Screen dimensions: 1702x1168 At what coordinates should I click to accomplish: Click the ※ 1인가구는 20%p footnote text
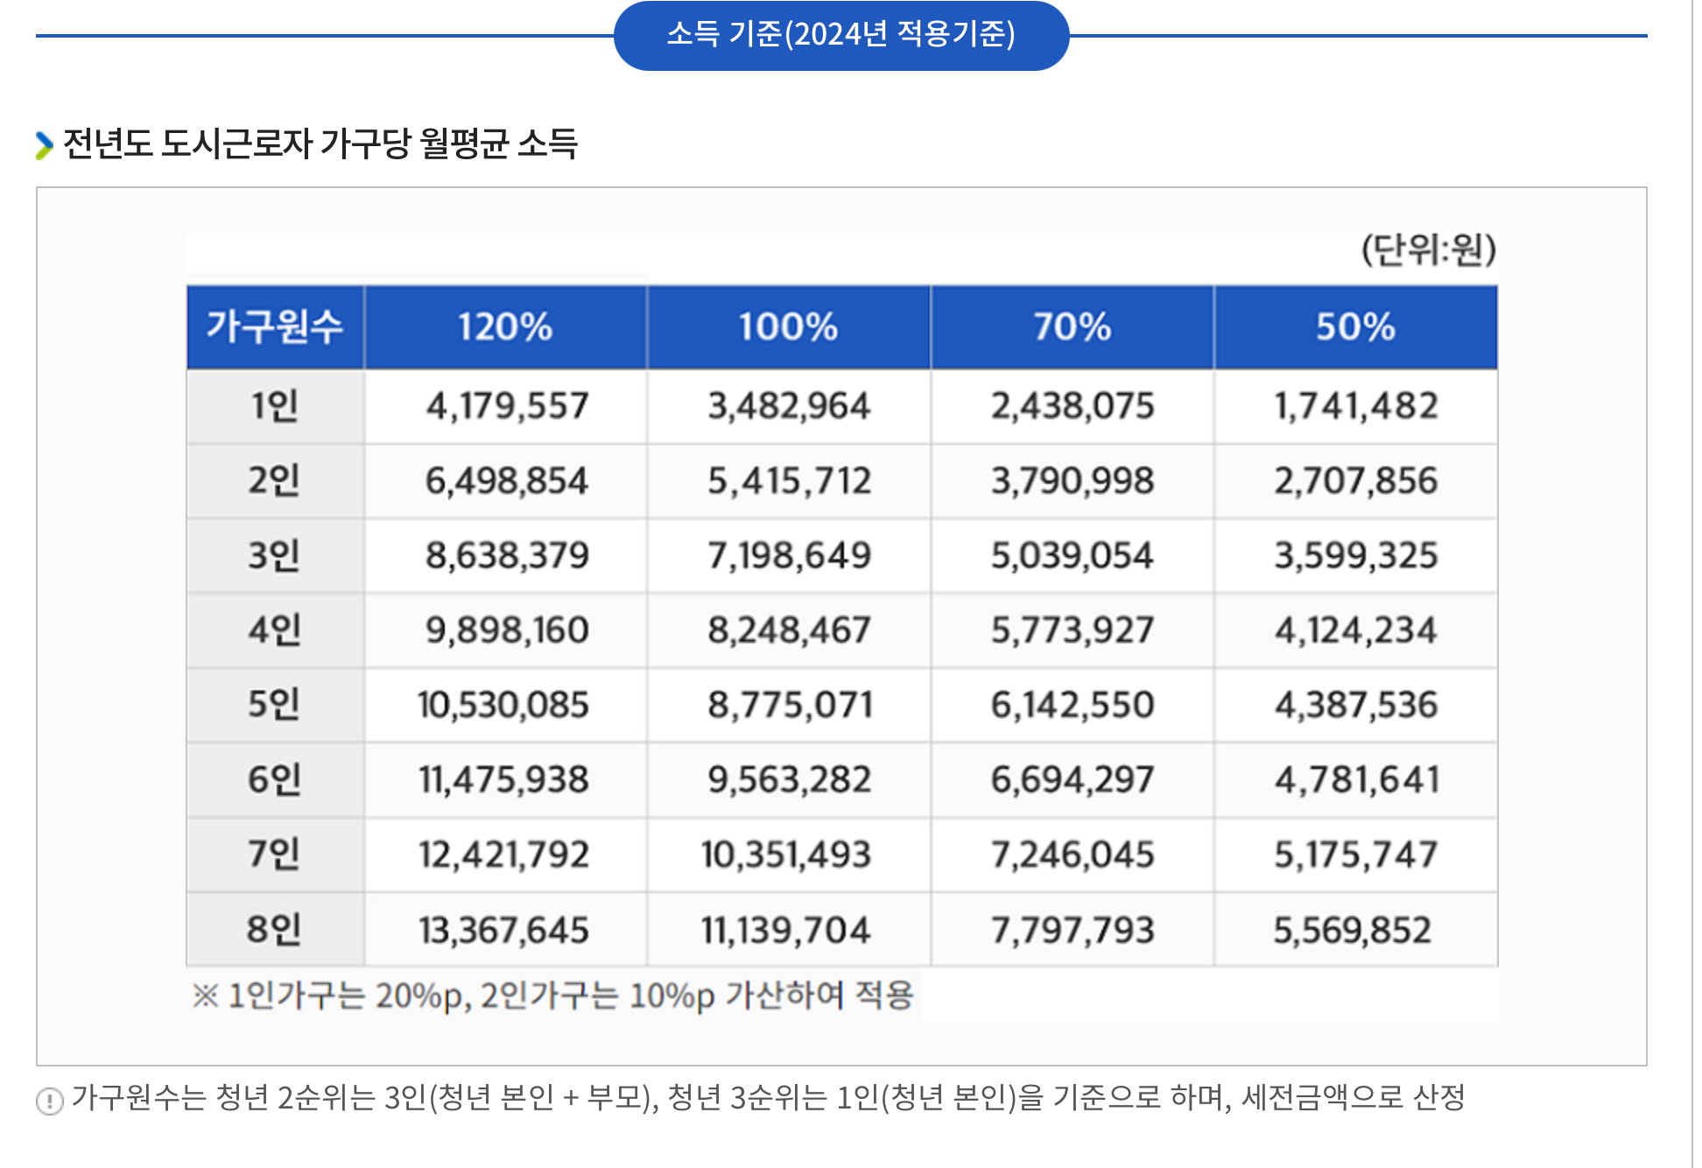553,996
